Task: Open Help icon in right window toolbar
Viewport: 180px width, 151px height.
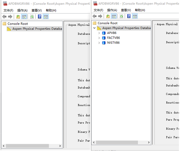Action: 129,16
